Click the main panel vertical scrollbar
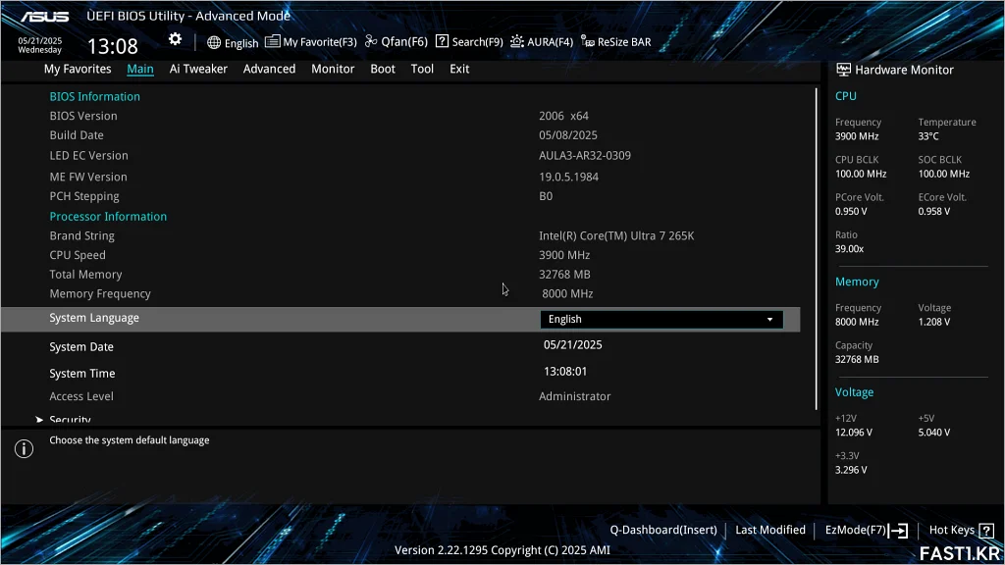Viewport: 1005px width, 565px height. click(816, 248)
